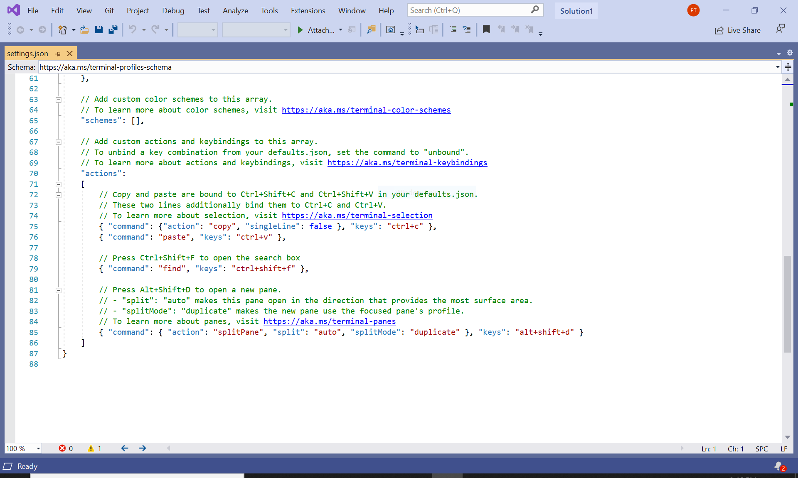Open the Git menu
Viewport: 798px width, 478px height.
[109, 11]
